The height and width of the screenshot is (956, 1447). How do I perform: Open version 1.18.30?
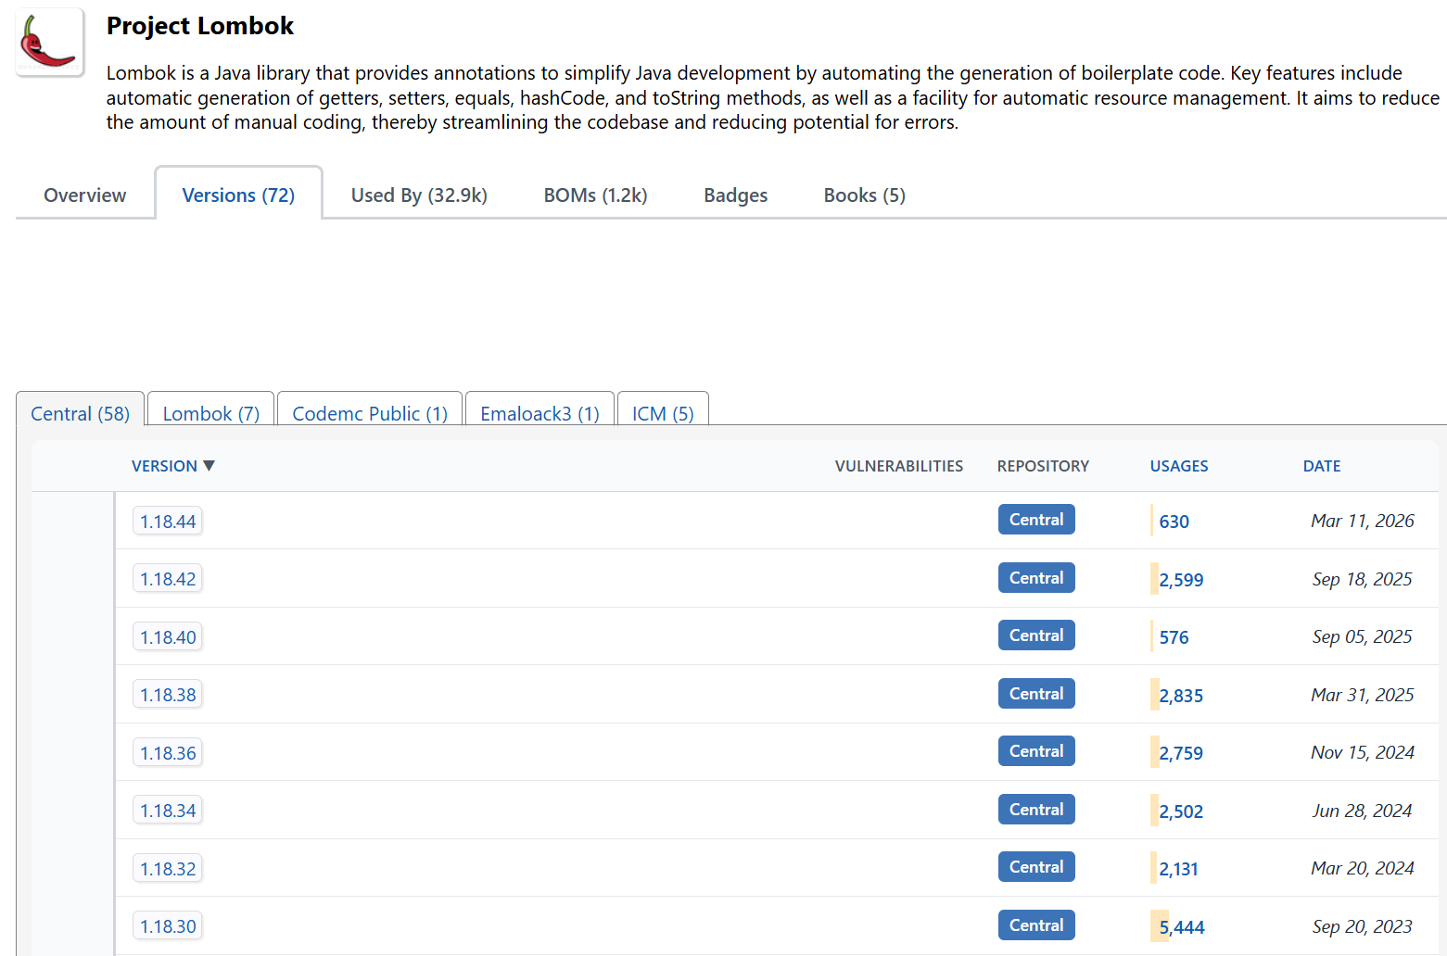(168, 926)
